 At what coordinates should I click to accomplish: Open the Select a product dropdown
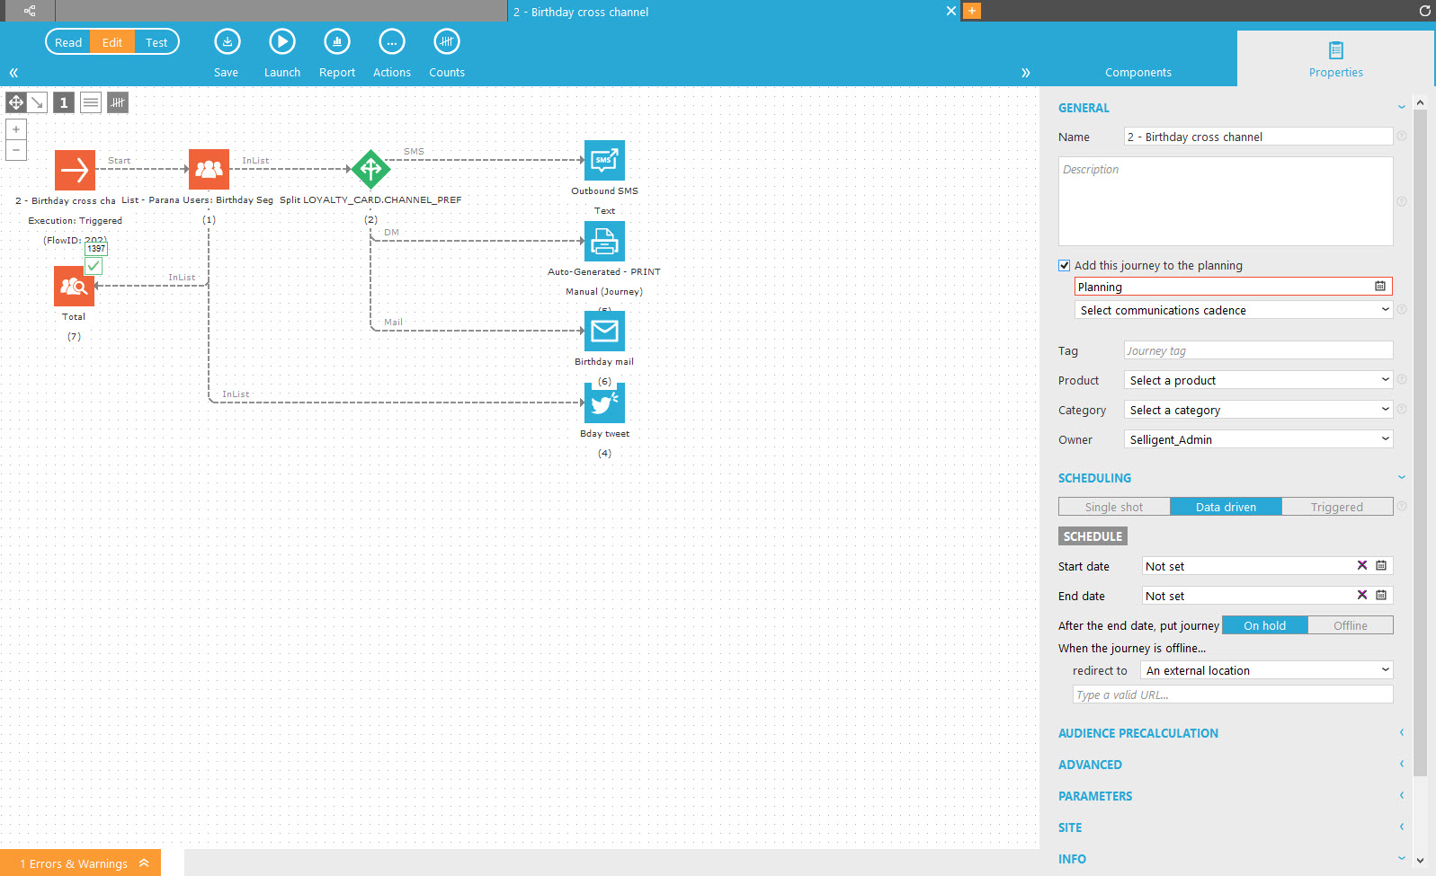(x=1258, y=381)
